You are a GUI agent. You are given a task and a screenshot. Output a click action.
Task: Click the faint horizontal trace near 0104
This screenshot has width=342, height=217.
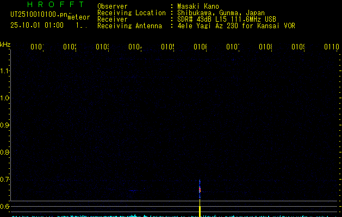coord(135,190)
